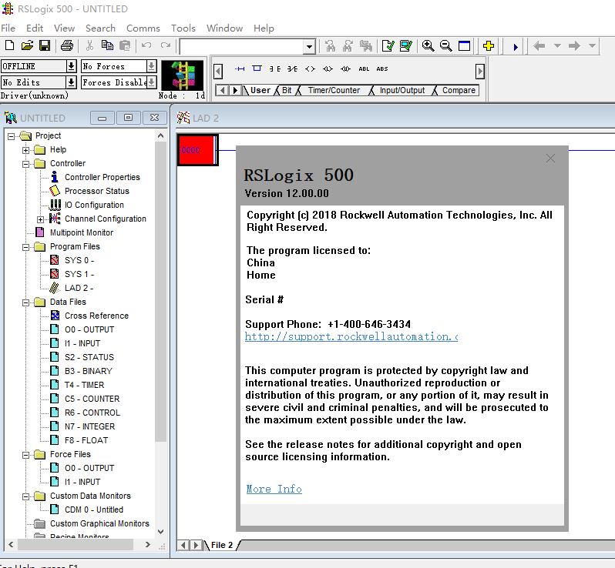Click the Open file folder icon
This screenshot has height=568, width=615.
(27, 46)
